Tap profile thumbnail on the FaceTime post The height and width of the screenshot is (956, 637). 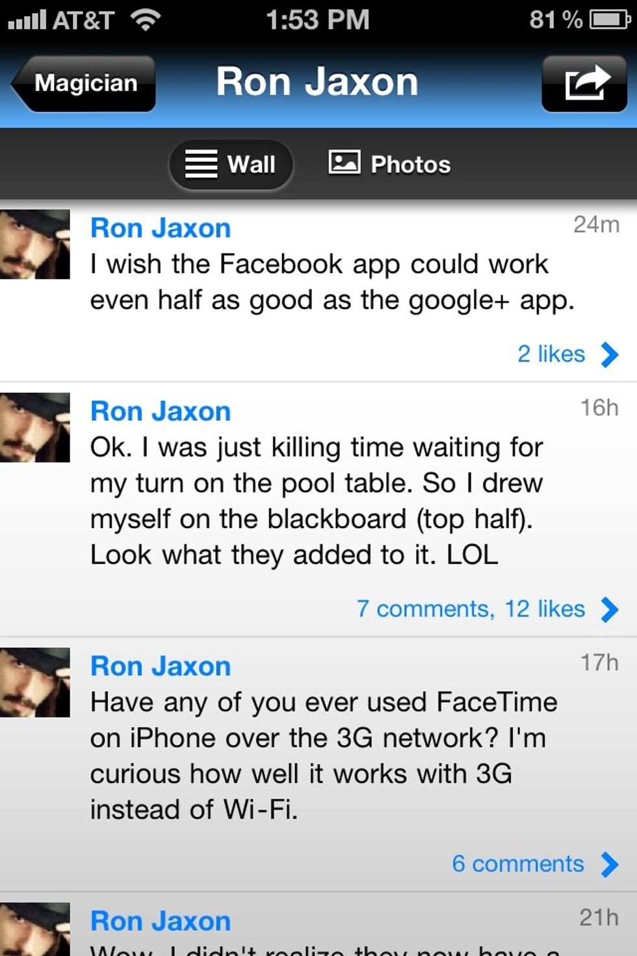[x=35, y=682]
